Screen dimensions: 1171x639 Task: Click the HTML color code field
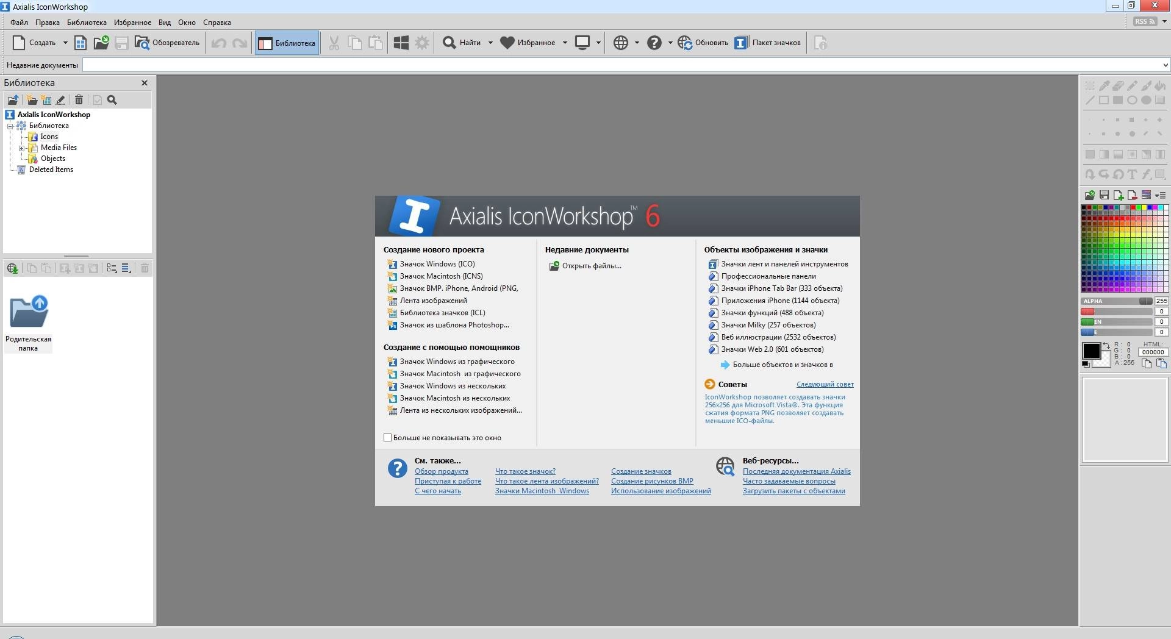(1153, 352)
